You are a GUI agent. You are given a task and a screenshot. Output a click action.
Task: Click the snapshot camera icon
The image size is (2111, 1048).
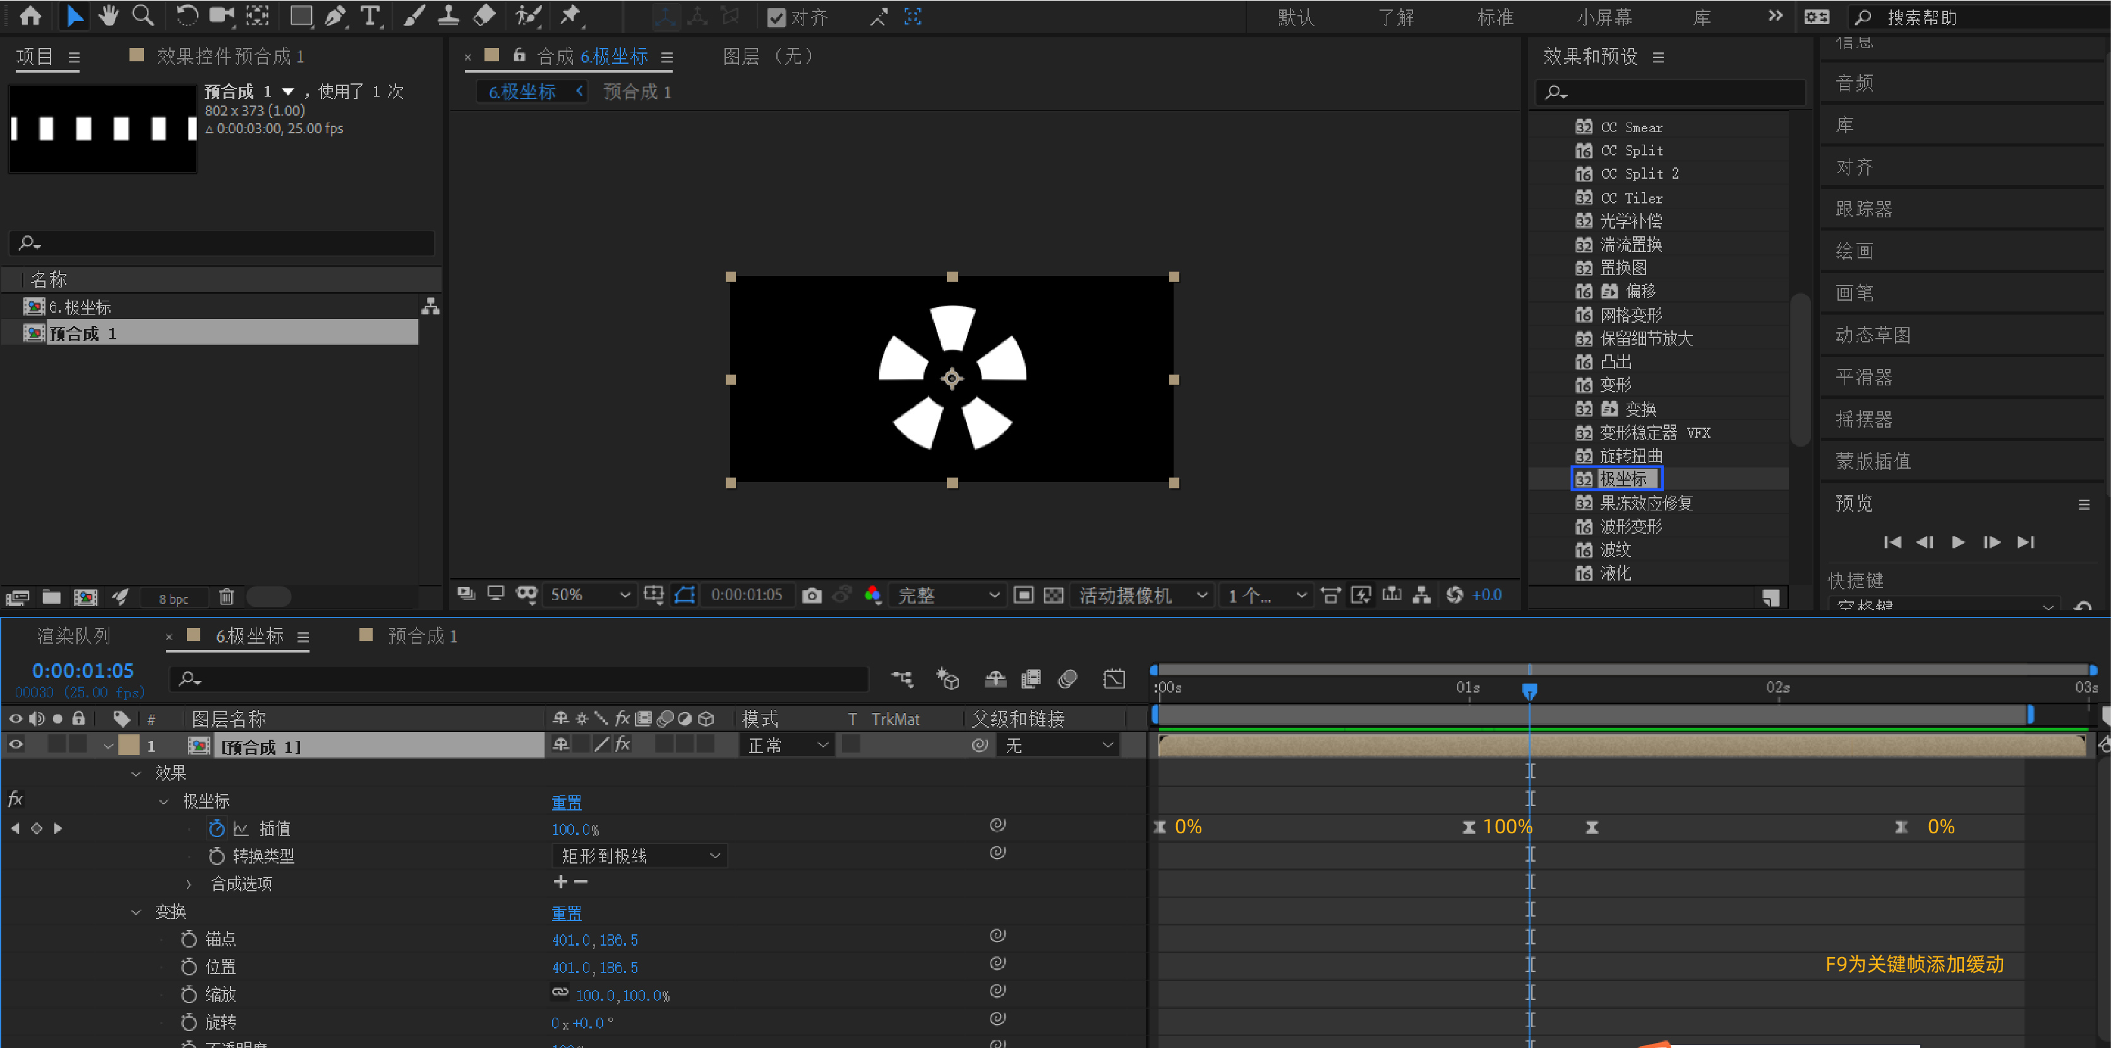[x=811, y=596]
